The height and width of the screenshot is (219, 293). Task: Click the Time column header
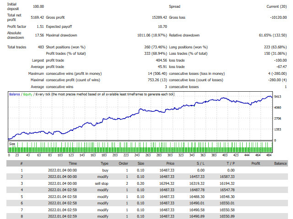pyautogui.click(x=73, y=163)
